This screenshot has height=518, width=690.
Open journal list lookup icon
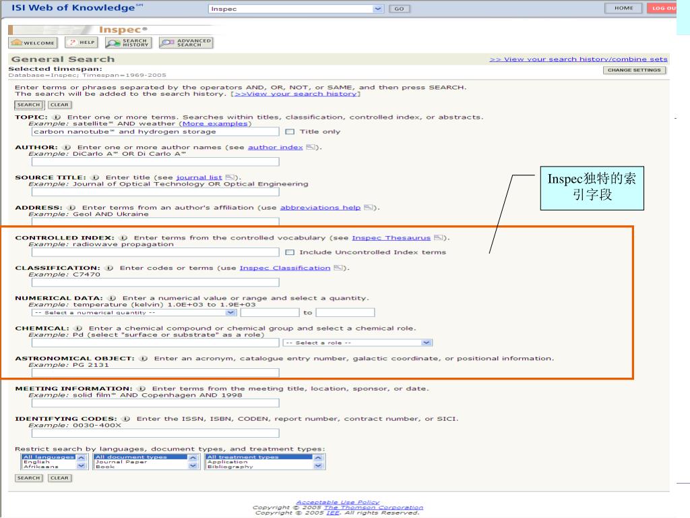coord(230,177)
